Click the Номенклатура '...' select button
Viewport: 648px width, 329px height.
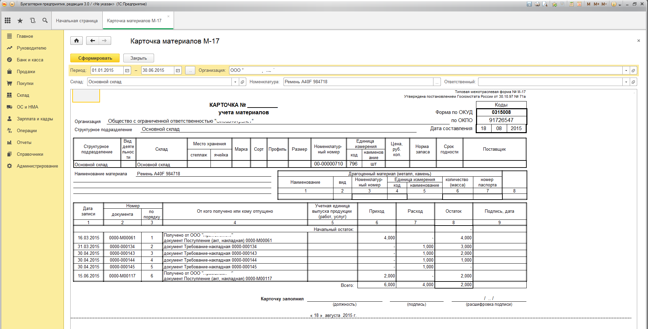click(x=437, y=82)
